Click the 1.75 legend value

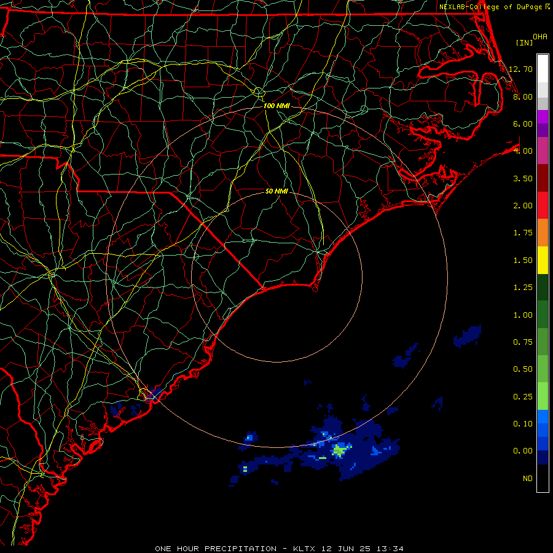click(523, 233)
